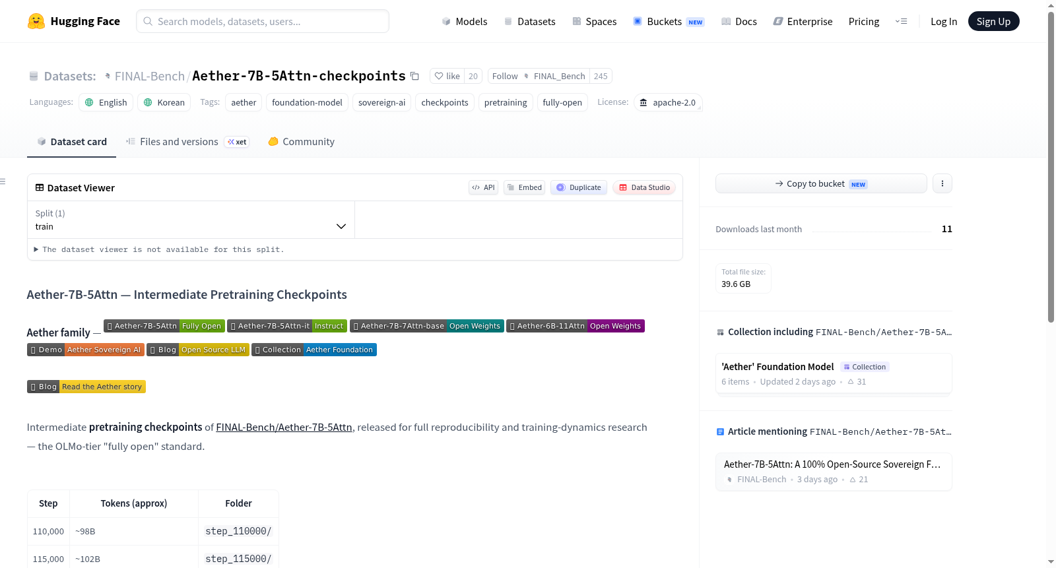Click the foundation-model tag
Viewport: 1056px width, 568px height.
point(307,102)
